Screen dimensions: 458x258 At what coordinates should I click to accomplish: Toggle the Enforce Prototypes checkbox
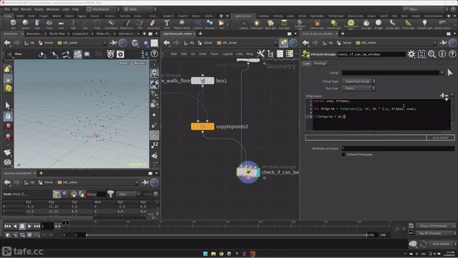click(343, 154)
